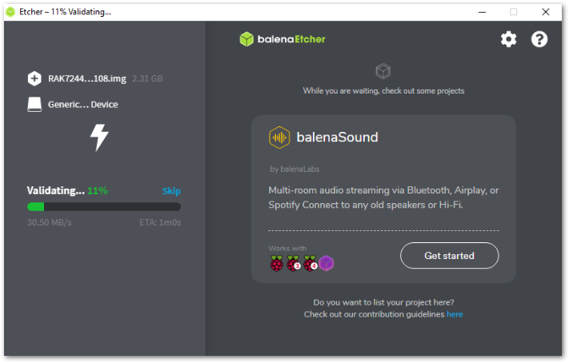The width and height of the screenshot is (569, 363).
Task: Click the balenaEtcher cube logo
Action: click(246, 39)
